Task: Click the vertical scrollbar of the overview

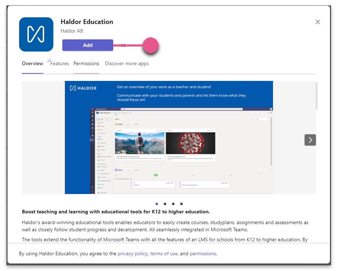Action: [317, 96]
